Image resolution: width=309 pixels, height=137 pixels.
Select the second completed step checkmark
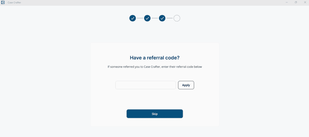point(147,18)
